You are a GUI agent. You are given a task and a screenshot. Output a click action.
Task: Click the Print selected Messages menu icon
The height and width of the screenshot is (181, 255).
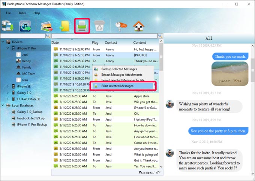[96, 86]
